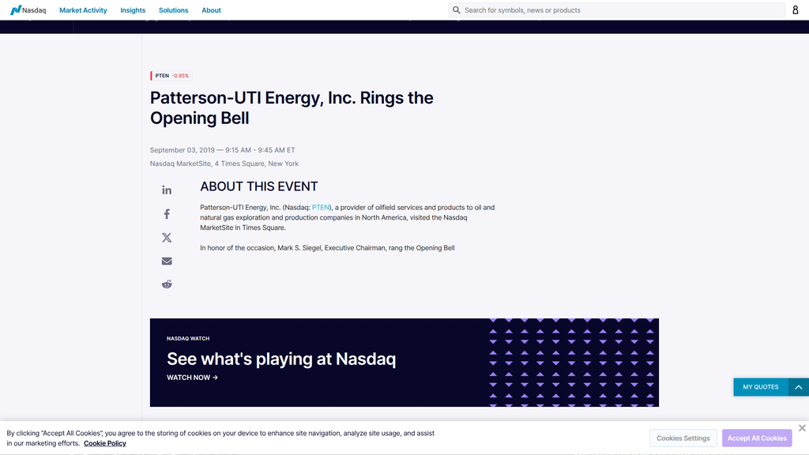Share the event on Facebook

point(167,214)
